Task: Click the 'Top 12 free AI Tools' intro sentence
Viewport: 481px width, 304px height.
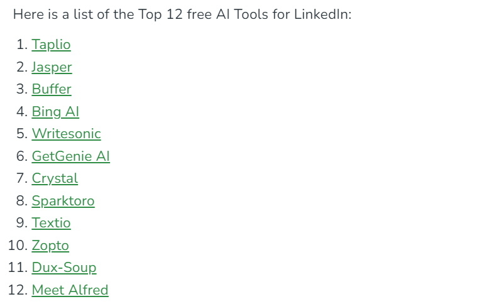Action: coord(182,14)
